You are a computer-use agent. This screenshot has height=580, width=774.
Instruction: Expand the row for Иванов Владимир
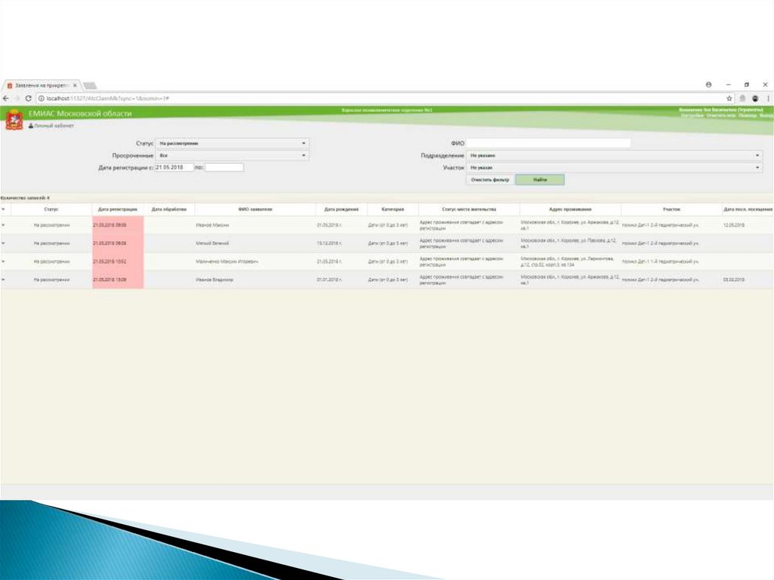[x=3, y=280]
